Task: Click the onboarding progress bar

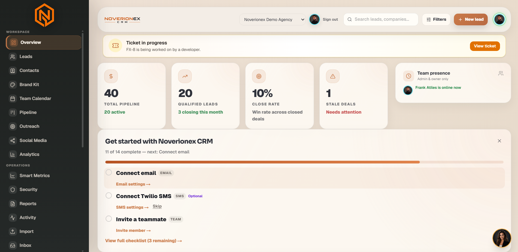Action: pos(304,162)
